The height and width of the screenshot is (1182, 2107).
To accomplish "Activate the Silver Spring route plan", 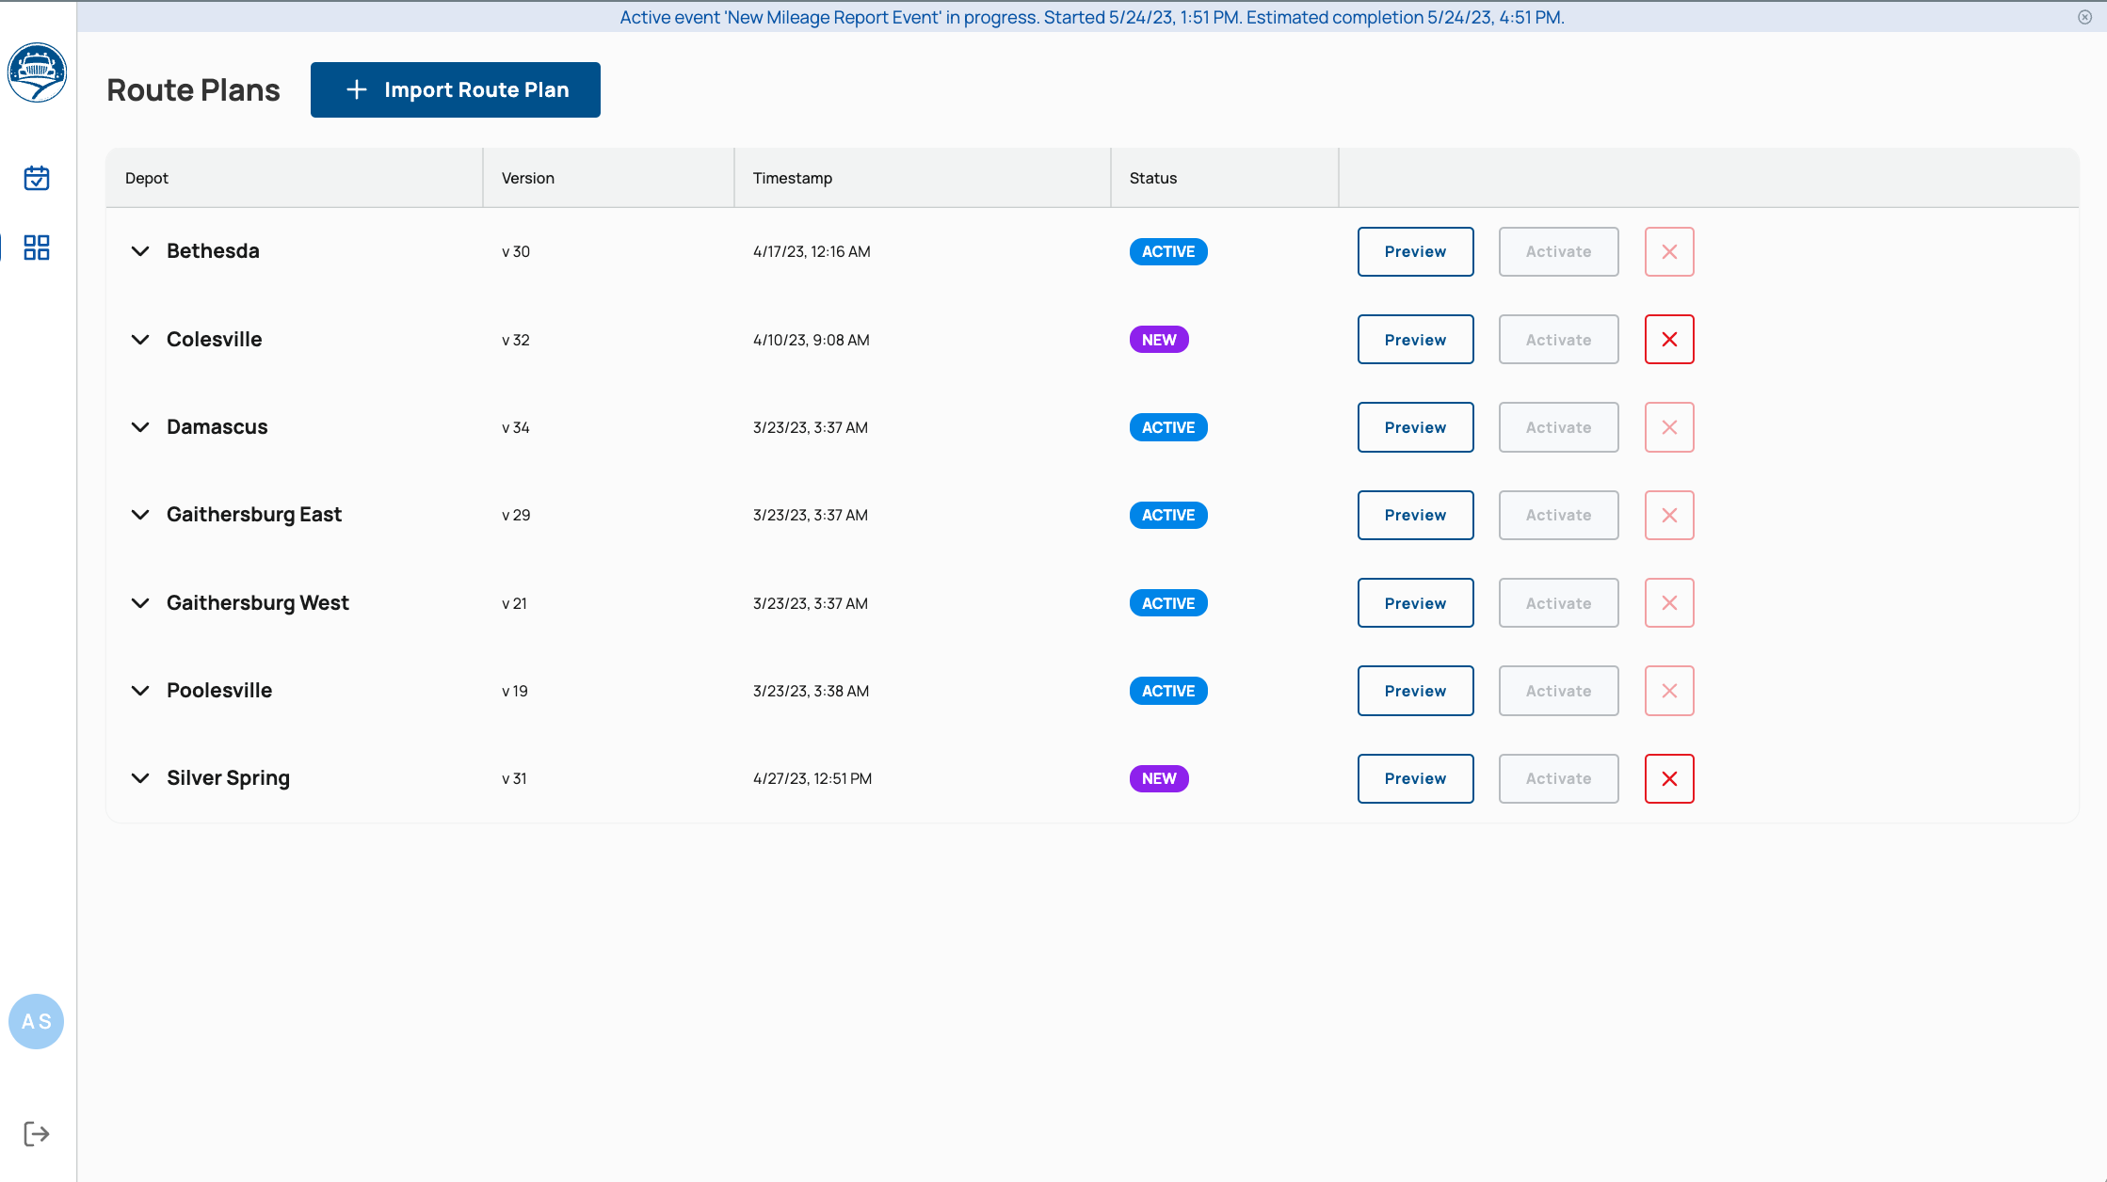I will point(1558,778).
